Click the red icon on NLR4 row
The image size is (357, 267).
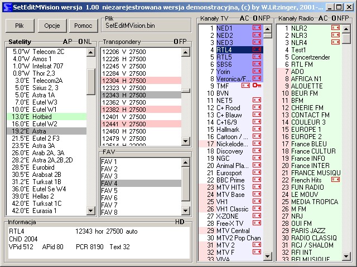tap(335, 42)
